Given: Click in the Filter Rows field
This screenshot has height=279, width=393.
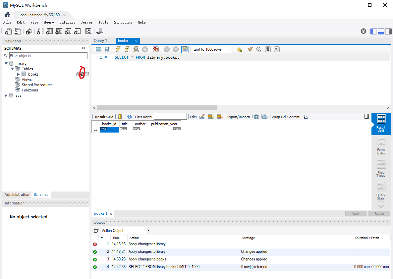Looking at the screenshot, I should coord(170,117).
